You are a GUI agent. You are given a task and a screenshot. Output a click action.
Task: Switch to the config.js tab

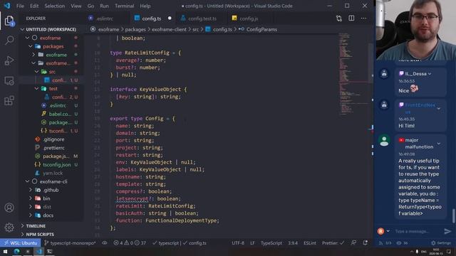pos(249,18)
